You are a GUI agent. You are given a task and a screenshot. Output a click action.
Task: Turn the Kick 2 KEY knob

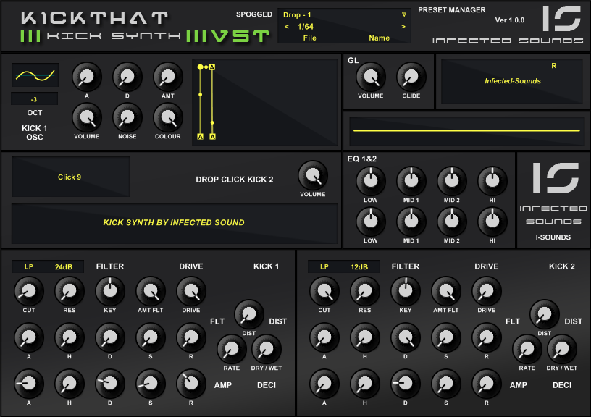pyautogui.click(x=406, y=291)
